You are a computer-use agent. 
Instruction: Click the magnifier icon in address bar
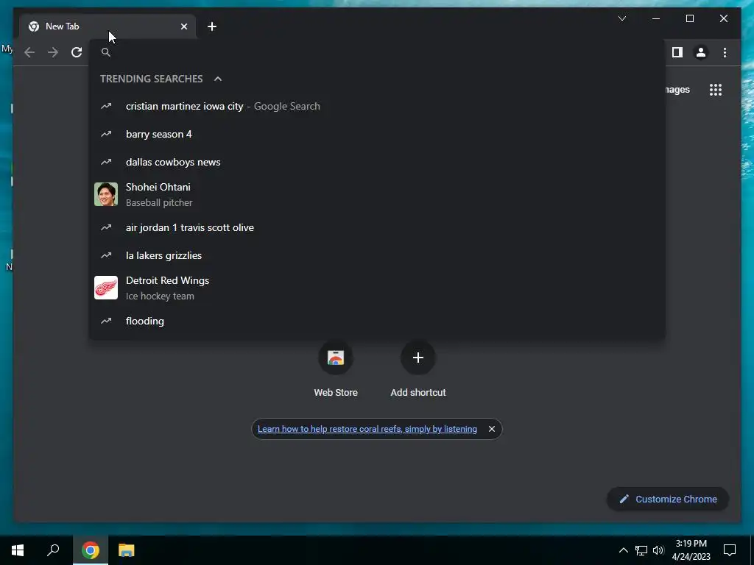click(106, 52)
